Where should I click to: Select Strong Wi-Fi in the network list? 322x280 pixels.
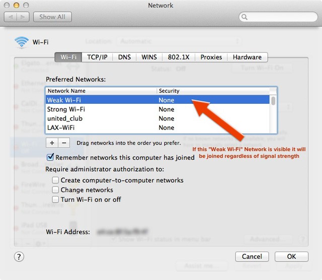(66, 109)
